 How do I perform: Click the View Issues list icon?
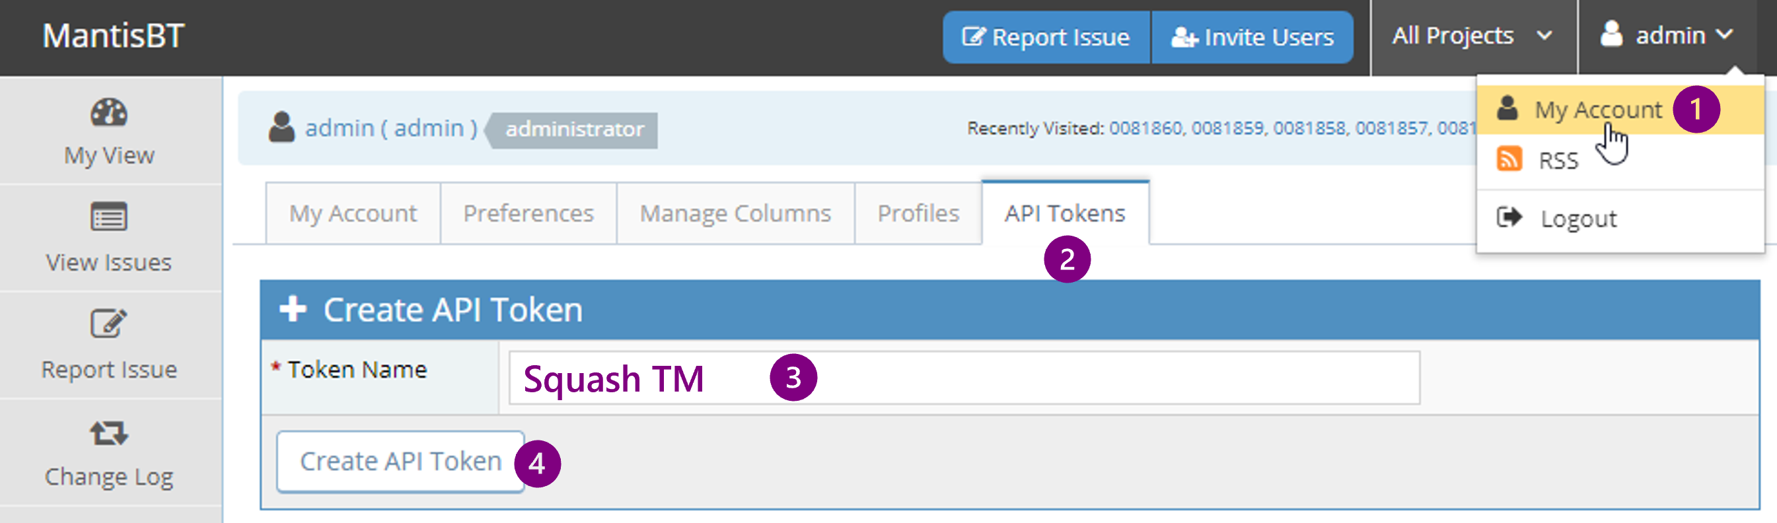click(109, 217)
